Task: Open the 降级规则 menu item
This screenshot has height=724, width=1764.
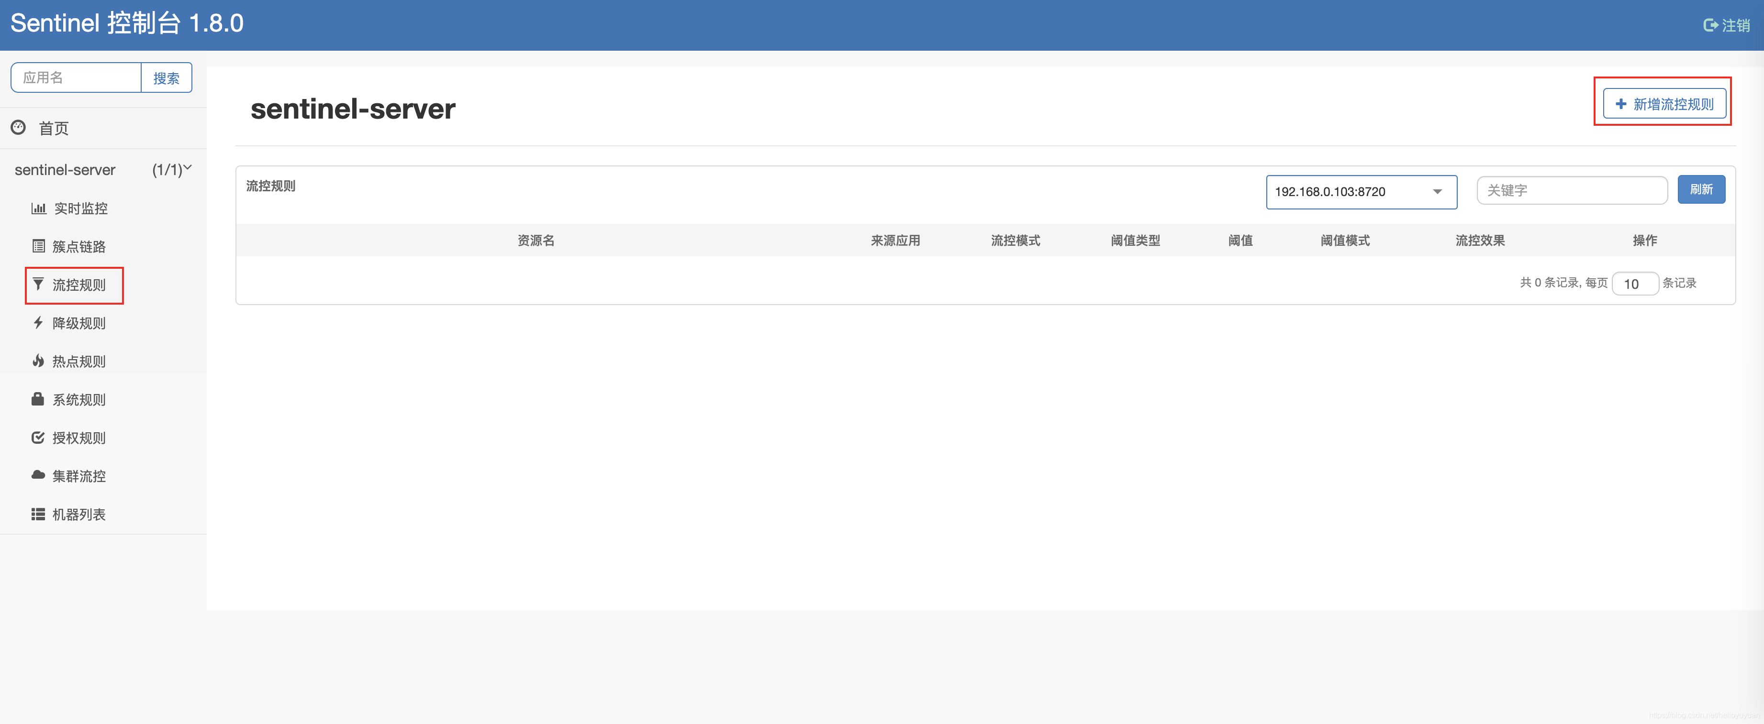Action: click(79, 323)
